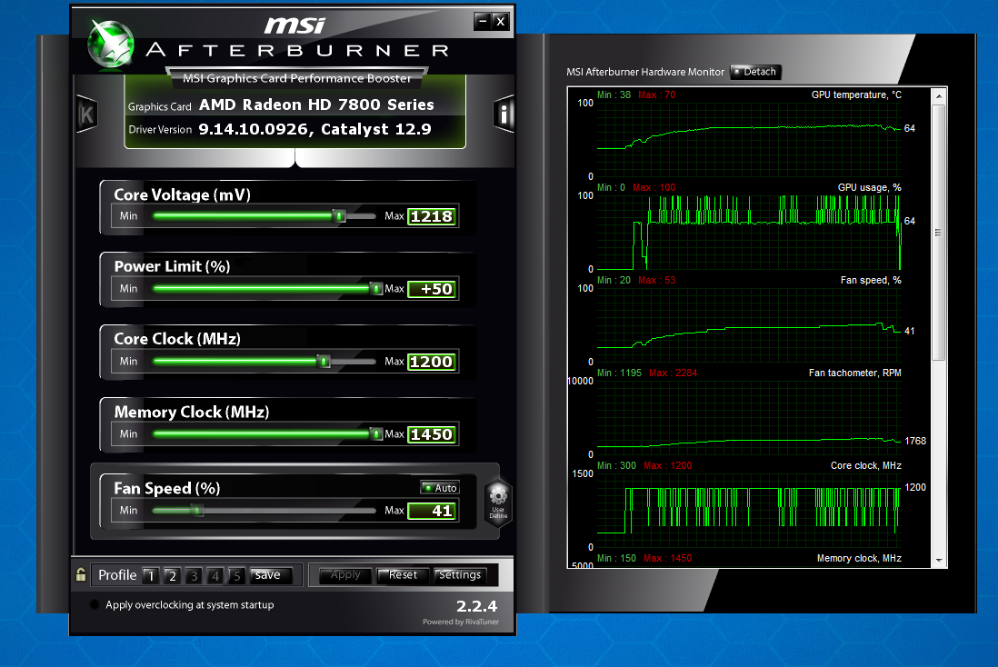Enable Auto fan speed control

pos(440,488)
